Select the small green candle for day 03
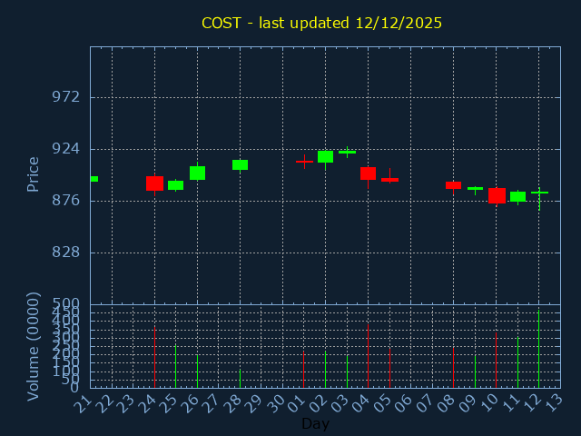Screen dimensions: 581x436 pos(347,152)
